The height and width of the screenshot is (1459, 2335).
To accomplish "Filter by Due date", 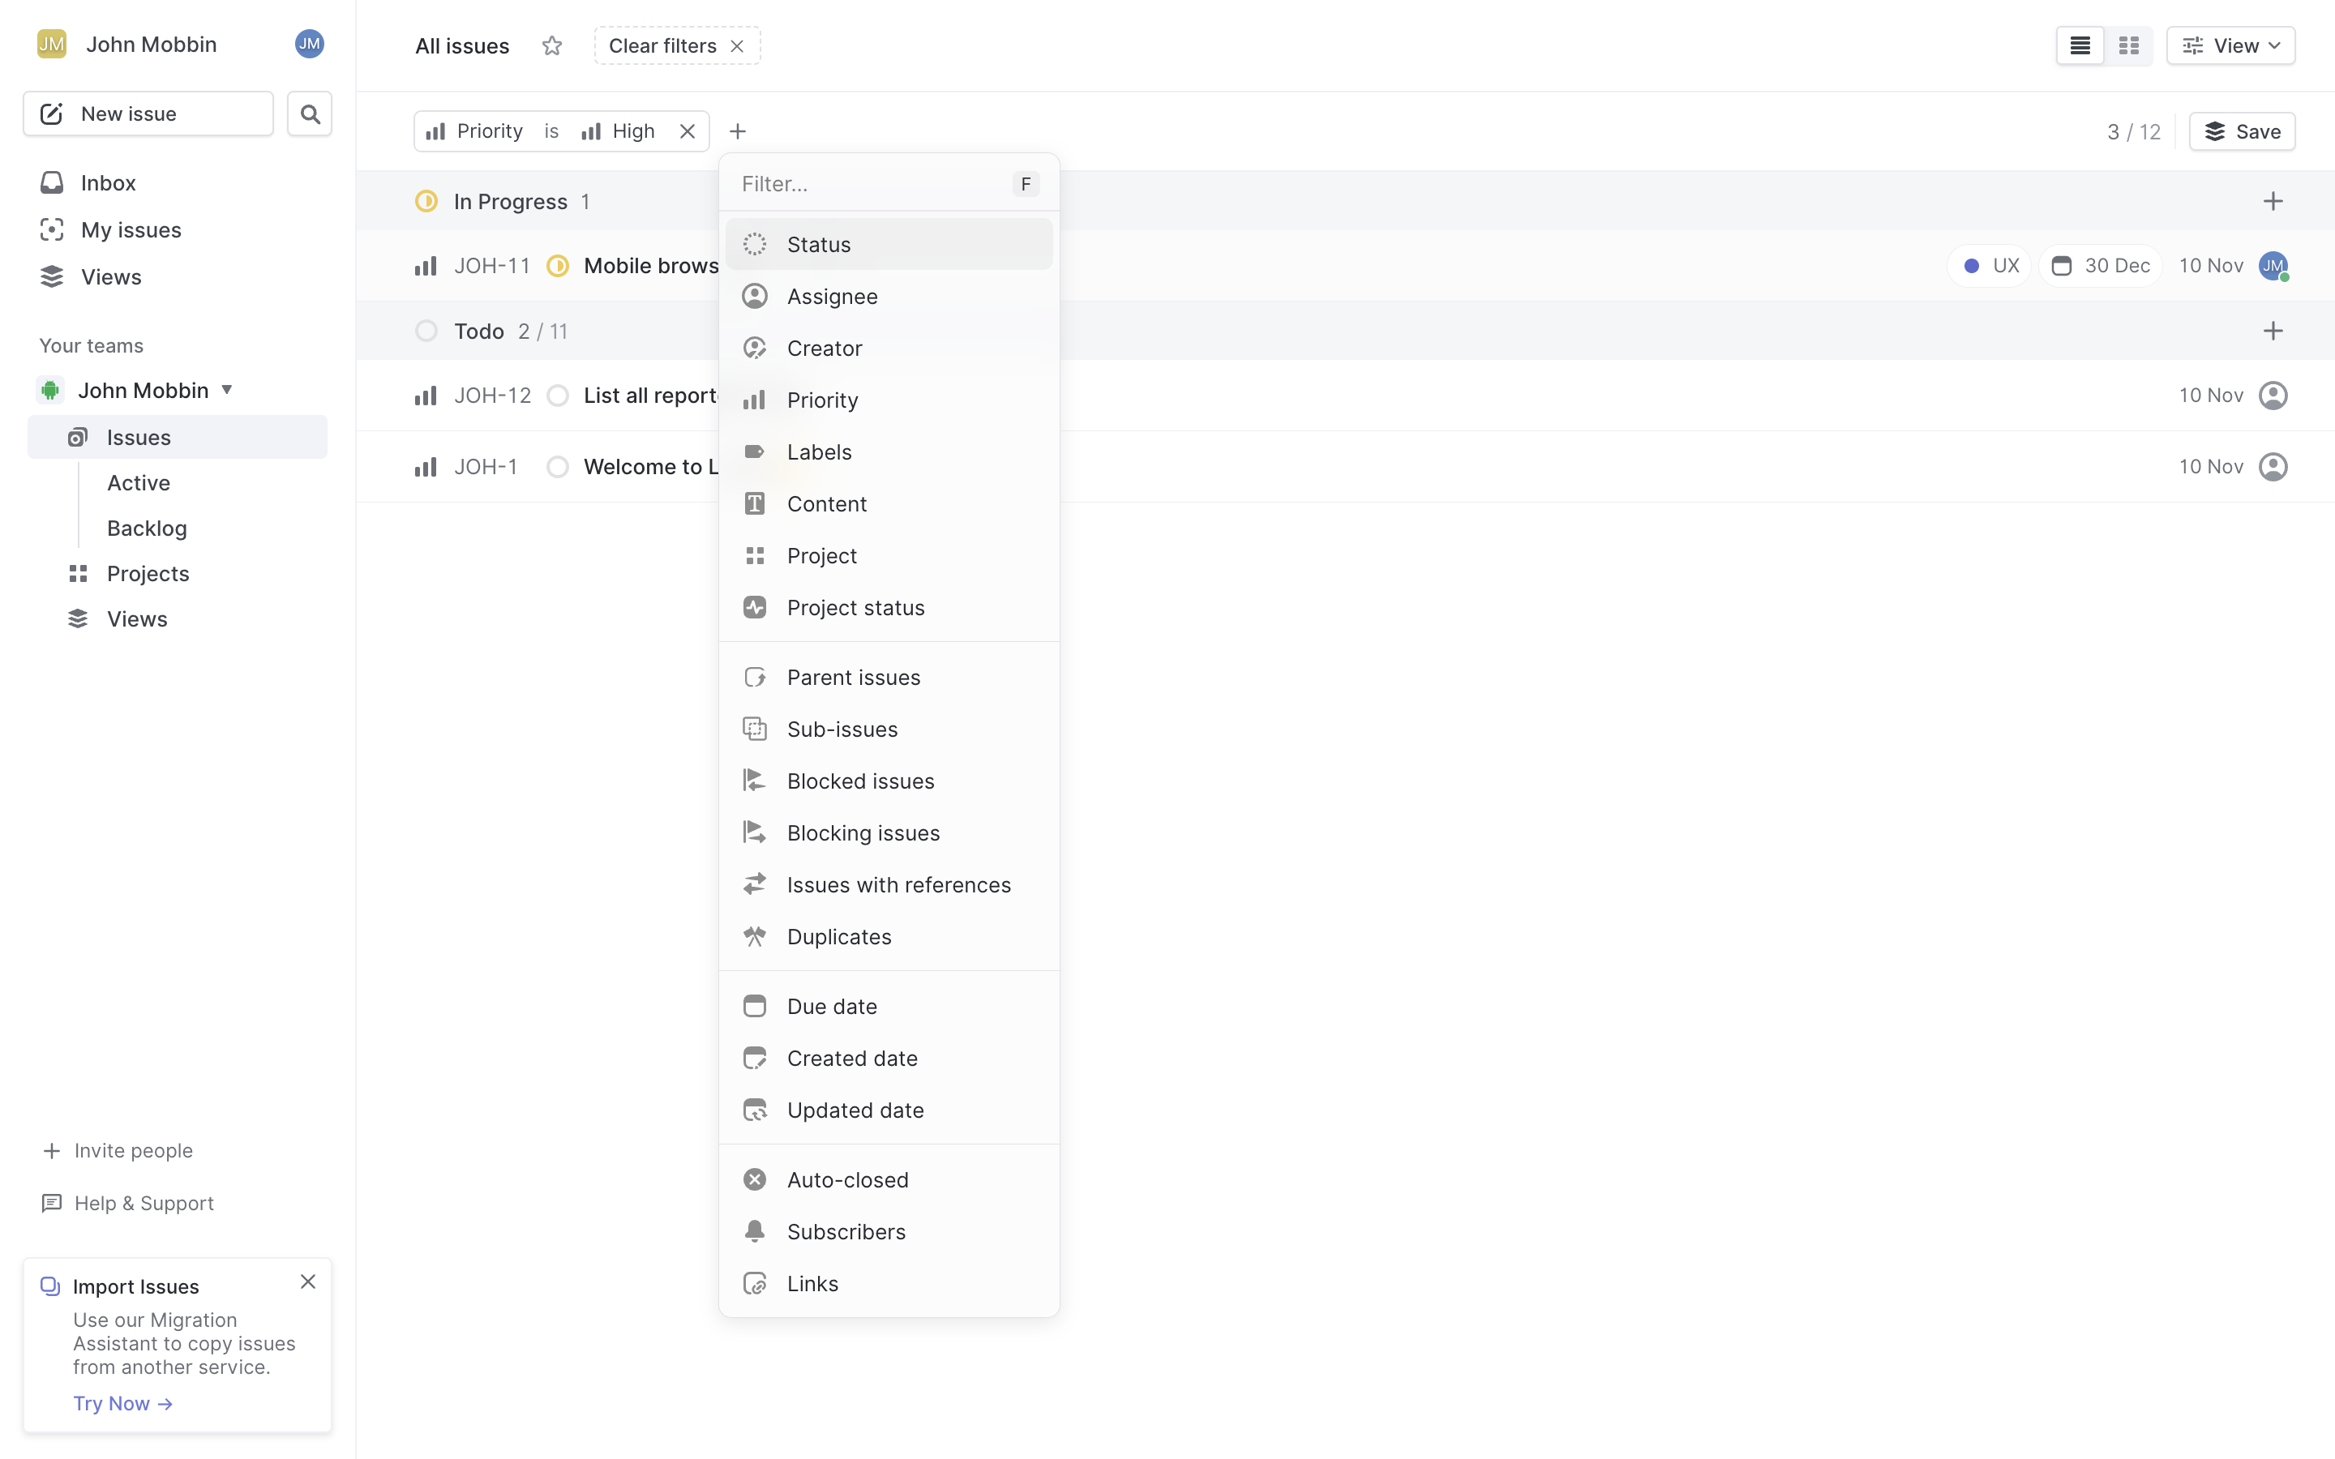I will tap(889, 1007).
